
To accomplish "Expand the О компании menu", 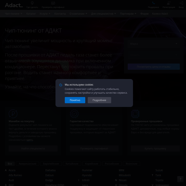I will point(78,14).
